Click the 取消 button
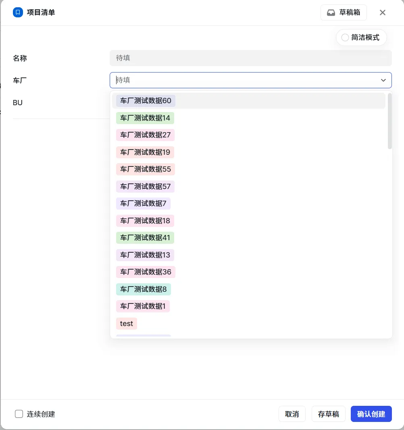Viewport: 404px width, 430px height. [x=292, y=414]
